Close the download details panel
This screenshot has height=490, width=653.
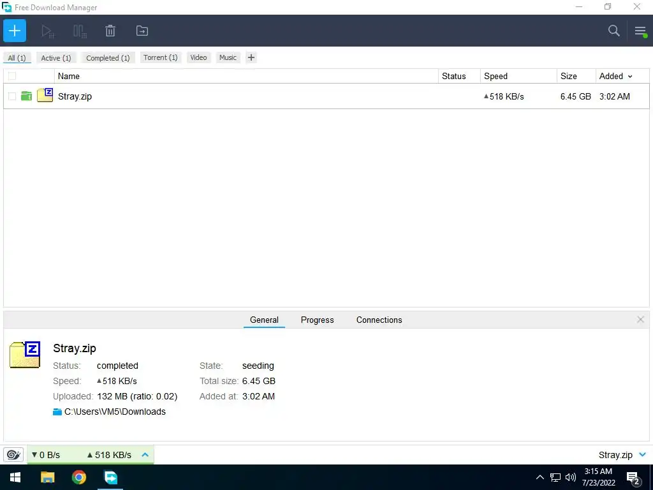pyautogui.click(x=640, y=320)
